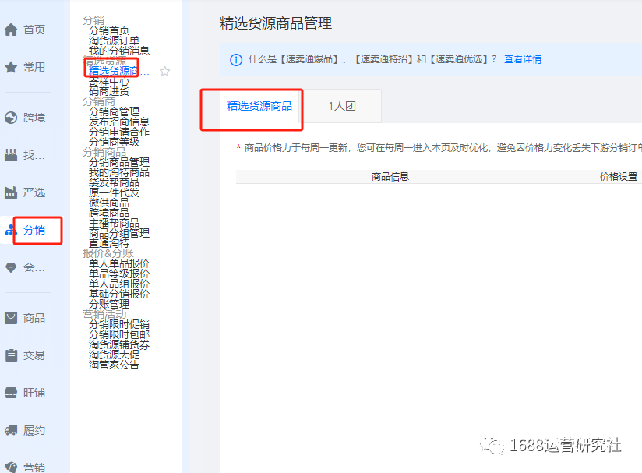Click the 分销 network icon in sidebar
This screenshot has width=642, height=473.
coord(10,230)
